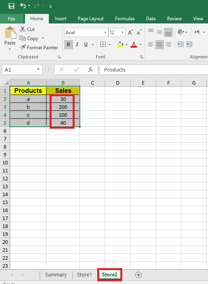Toggle Underline formatting

coord(86,44)
